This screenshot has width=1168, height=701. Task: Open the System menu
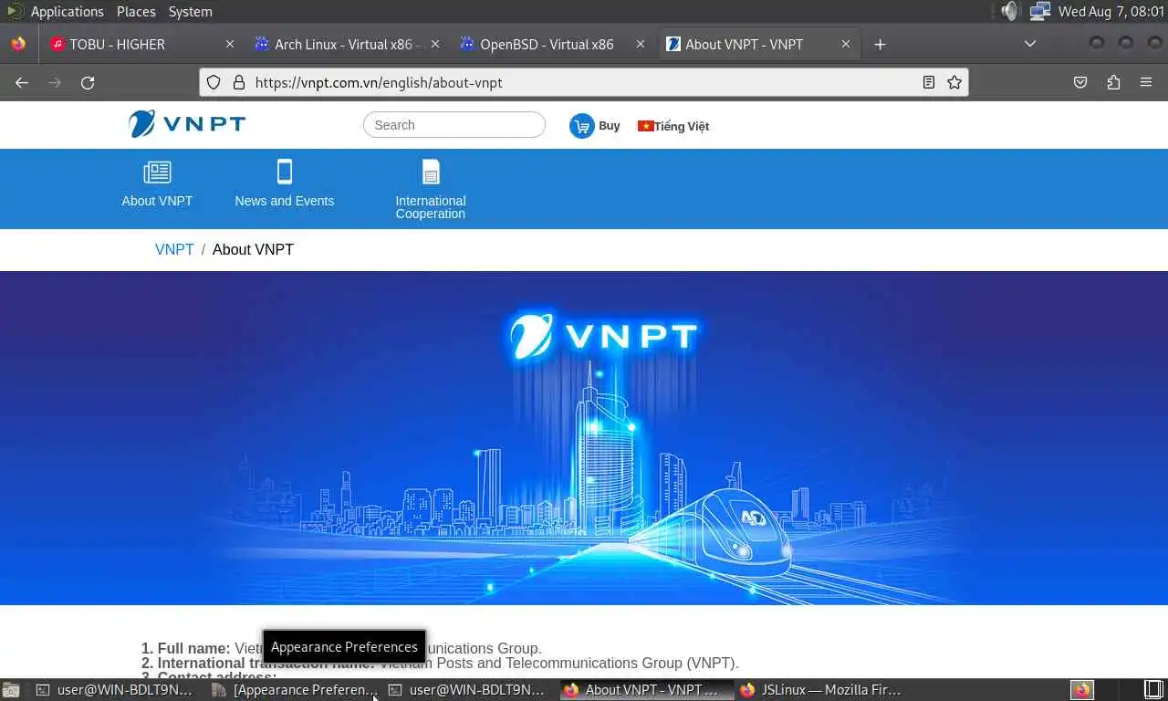[190, 12]
